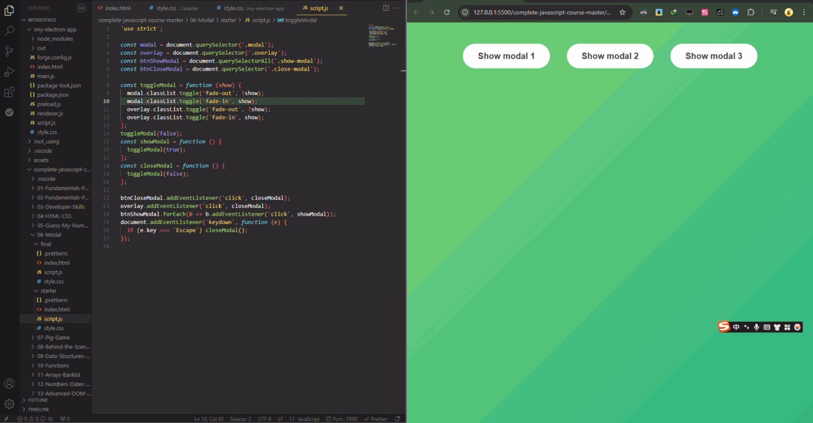This screenshot has height=423, width=813.
Task: Open the Run and Debug view
Action: click(x=10, y=71)
